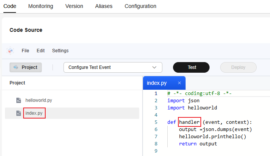Open the Settings menu
This screenshot has height=156, width=270.
[60, 51]
